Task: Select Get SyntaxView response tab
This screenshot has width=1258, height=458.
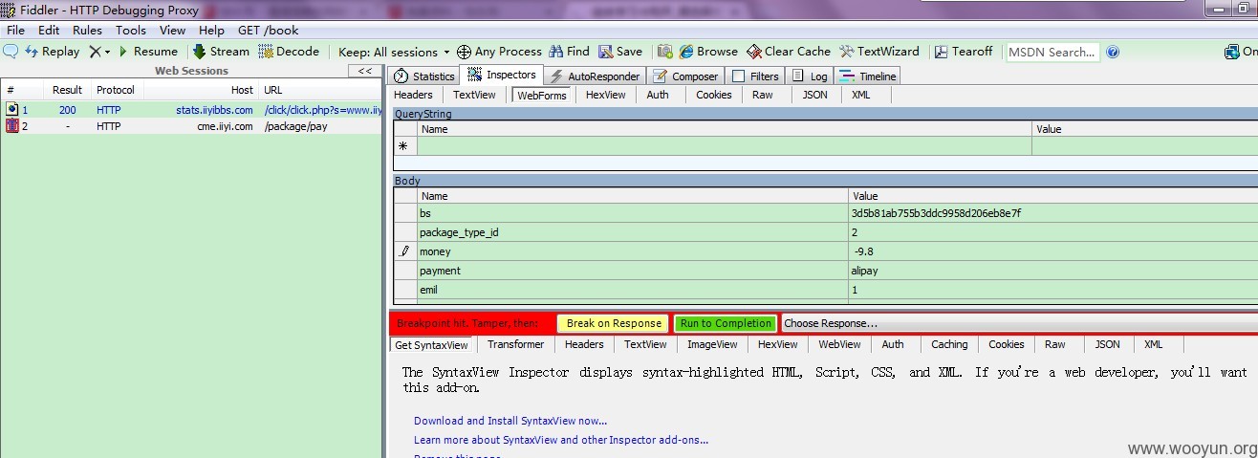Action: pyautogui.click(x=431, y=345)
